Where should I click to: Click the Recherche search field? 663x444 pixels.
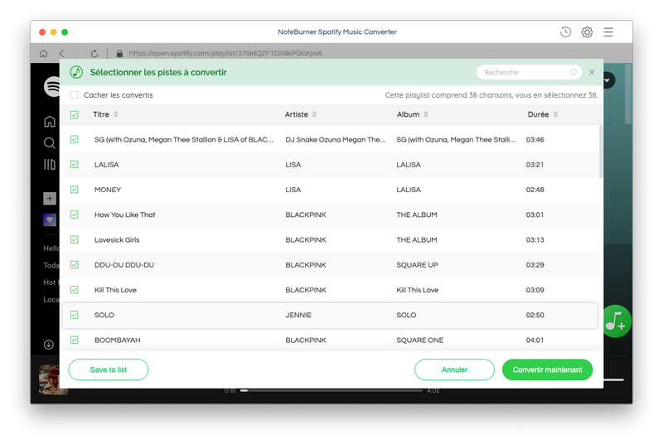529,72
